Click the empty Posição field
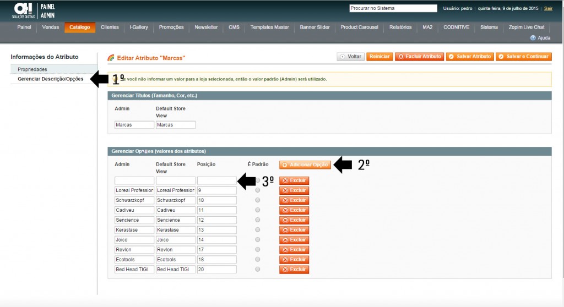The image size is (564, 307). 217,180
